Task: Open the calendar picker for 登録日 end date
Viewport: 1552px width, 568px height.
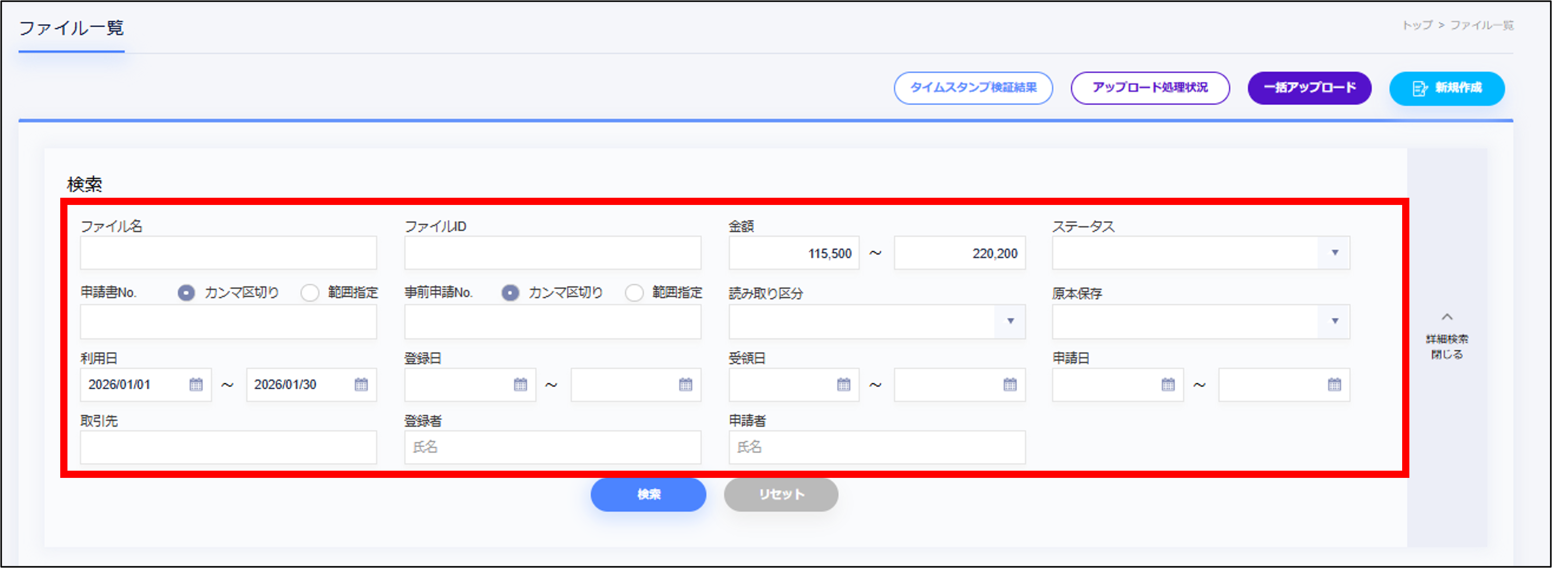Action: point(686,384)
